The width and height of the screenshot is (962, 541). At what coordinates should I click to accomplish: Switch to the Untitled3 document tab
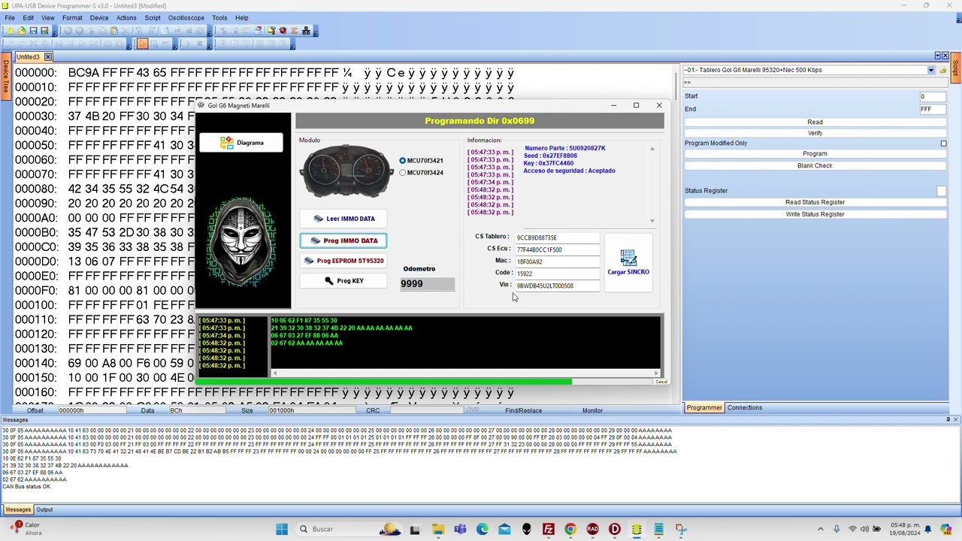coord(28,57)
